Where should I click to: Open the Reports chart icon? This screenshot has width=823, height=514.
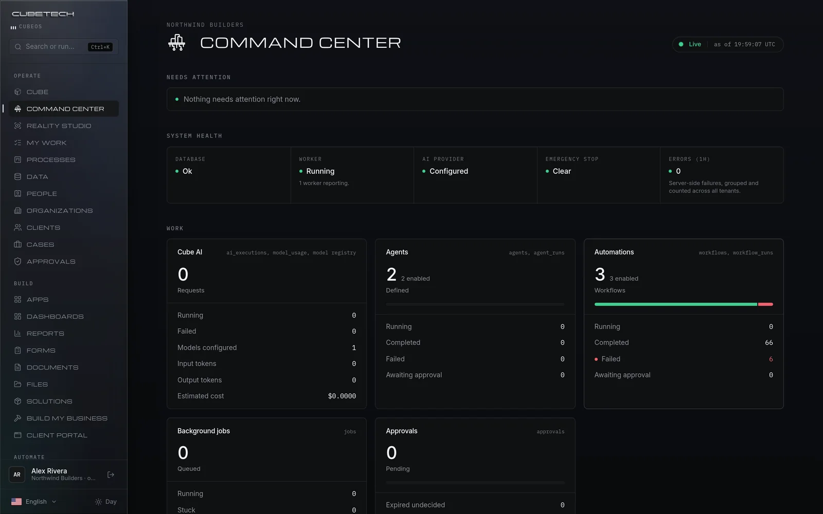click(17, 334)
